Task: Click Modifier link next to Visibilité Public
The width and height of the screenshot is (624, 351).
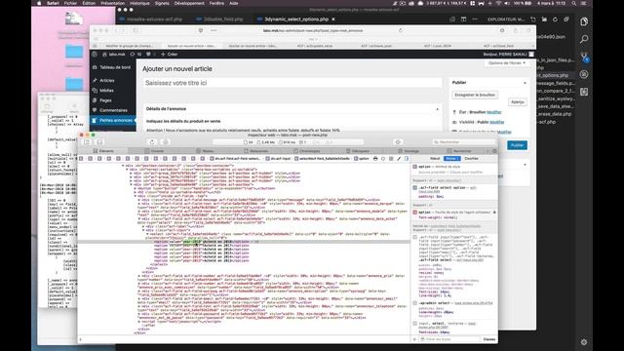Action: [497, 122]
